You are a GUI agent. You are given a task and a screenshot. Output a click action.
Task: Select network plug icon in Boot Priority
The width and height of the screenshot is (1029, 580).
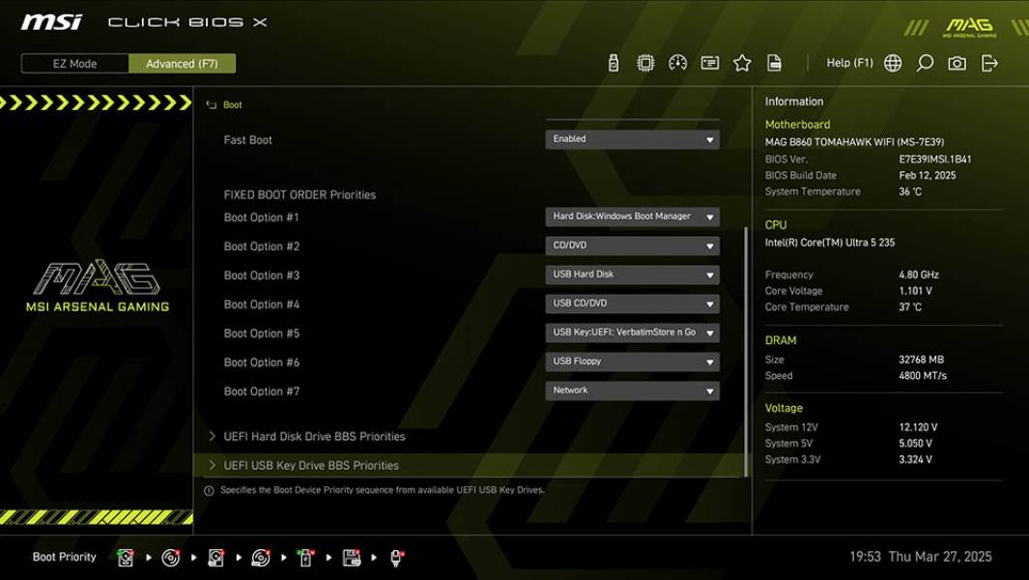coord(396,558)
